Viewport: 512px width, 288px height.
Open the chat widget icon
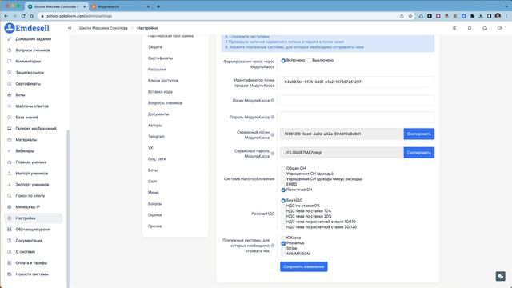[500, 276]
